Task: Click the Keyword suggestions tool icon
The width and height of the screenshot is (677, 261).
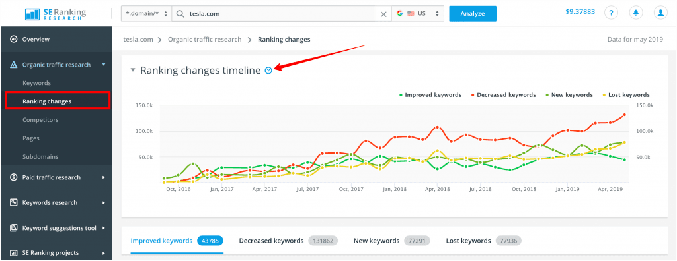Action: coord(13,228)
